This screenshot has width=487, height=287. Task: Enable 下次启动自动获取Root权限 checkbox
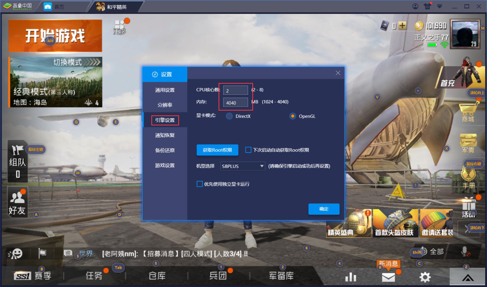(x=248, y=150)
